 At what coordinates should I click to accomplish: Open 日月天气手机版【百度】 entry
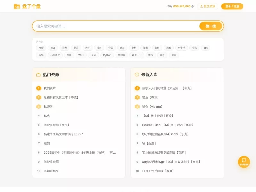pos(158,171)
